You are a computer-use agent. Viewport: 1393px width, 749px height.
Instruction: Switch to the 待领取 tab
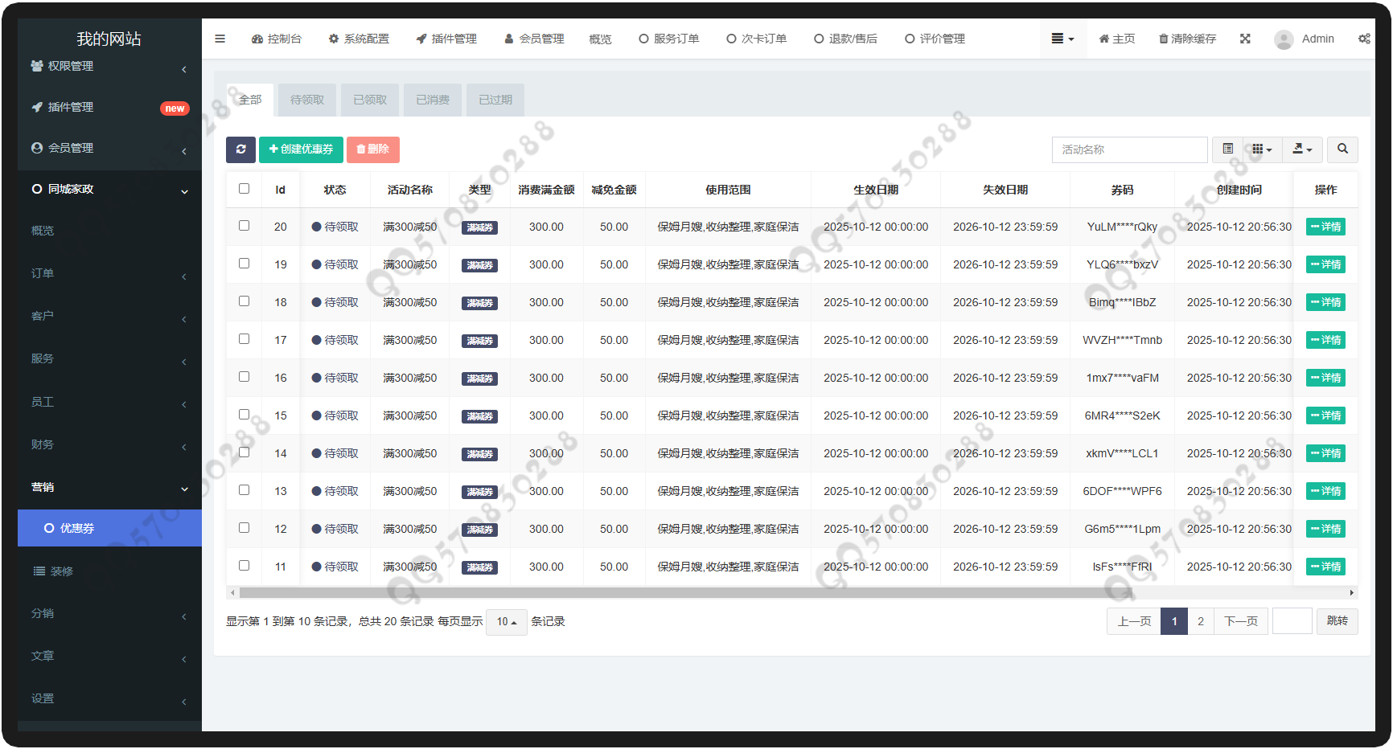coord(307,100)
